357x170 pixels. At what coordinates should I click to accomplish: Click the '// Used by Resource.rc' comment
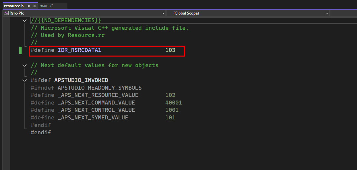tap(68, 35)
